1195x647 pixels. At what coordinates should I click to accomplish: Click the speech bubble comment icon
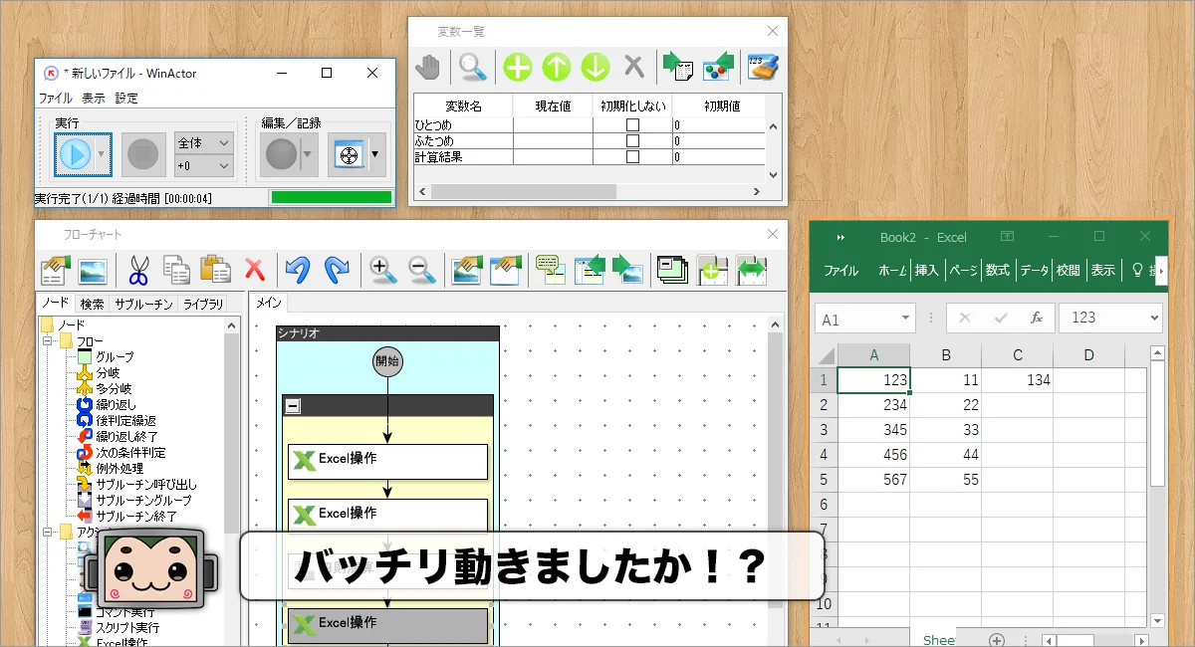click(x=551, y=270)
